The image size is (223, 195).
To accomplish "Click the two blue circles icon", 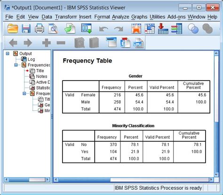I will tap(193, 29).
